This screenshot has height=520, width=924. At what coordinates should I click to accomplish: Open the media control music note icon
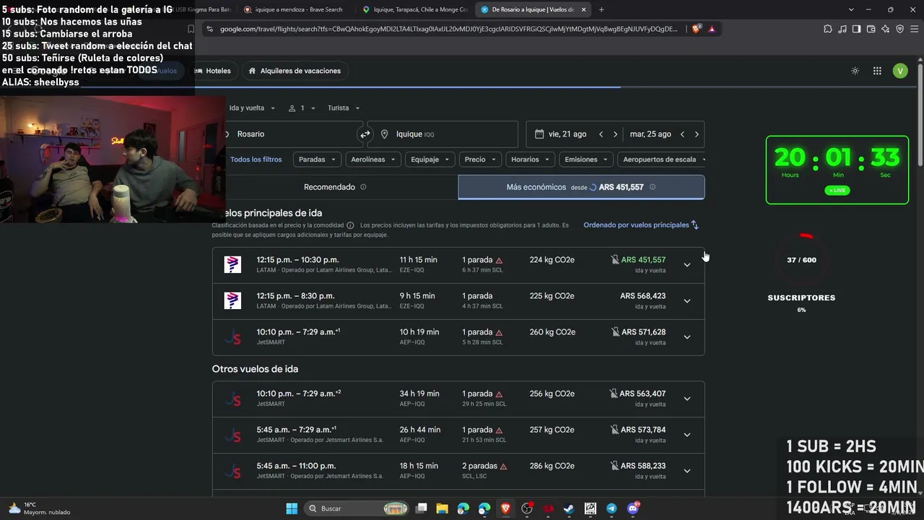click(842, 29)
